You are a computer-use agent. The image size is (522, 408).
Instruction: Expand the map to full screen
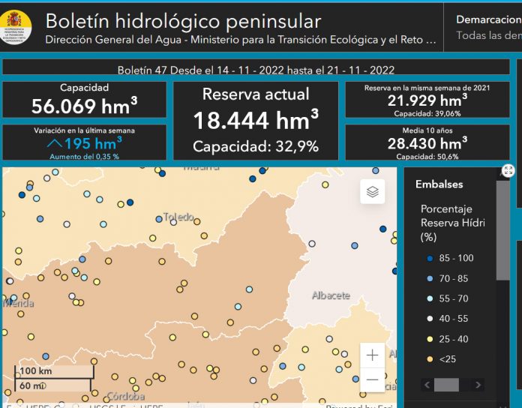tap(508, 171)
